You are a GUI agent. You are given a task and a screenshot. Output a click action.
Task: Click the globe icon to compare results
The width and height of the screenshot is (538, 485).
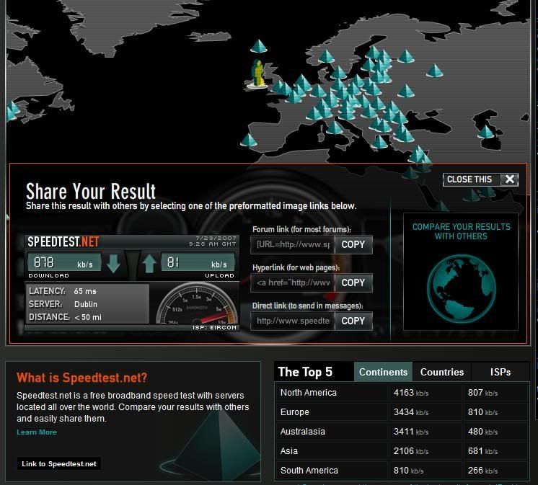tap(461, 287)
